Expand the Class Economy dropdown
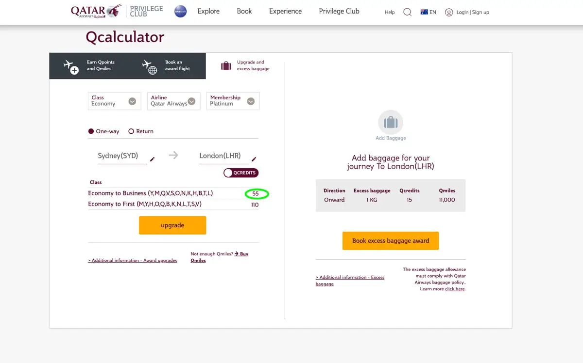The image size is (583, 363). (x=115, y=101)
